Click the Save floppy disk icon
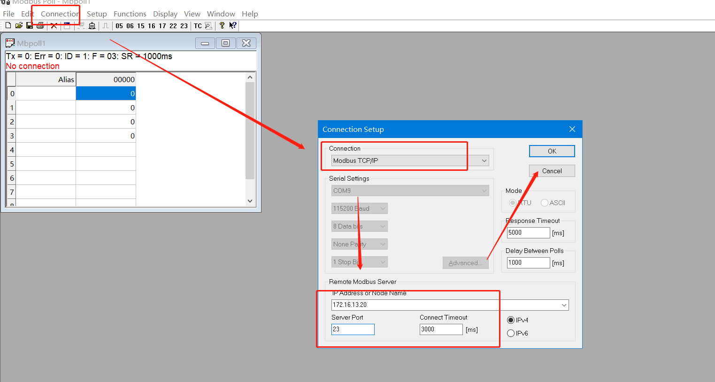This screenshot has width=715, height=382. [30, 25]
